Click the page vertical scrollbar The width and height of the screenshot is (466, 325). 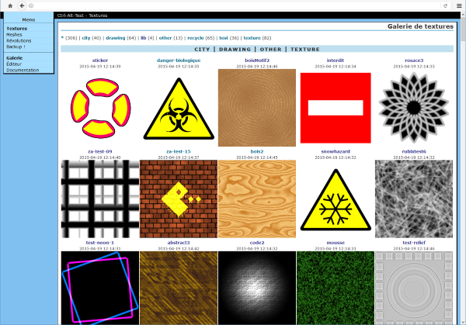[x=464, y=168]
